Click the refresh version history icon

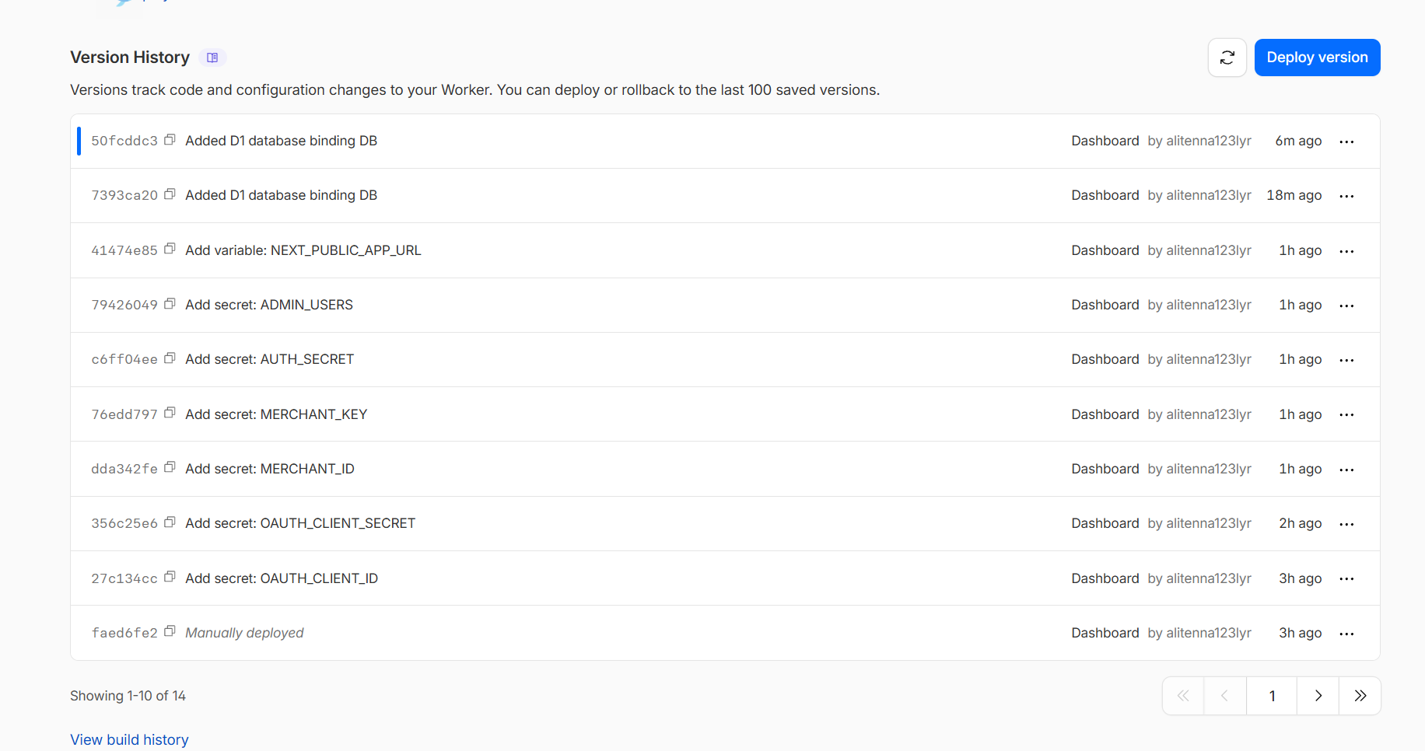pos(1227,58)
